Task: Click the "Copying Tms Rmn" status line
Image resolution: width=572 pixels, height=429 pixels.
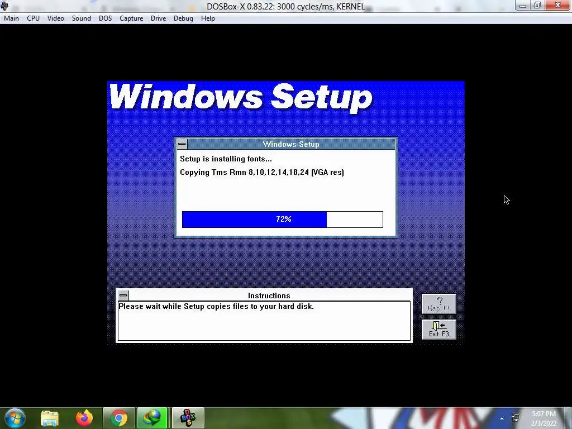Action: tap(262, 172)
